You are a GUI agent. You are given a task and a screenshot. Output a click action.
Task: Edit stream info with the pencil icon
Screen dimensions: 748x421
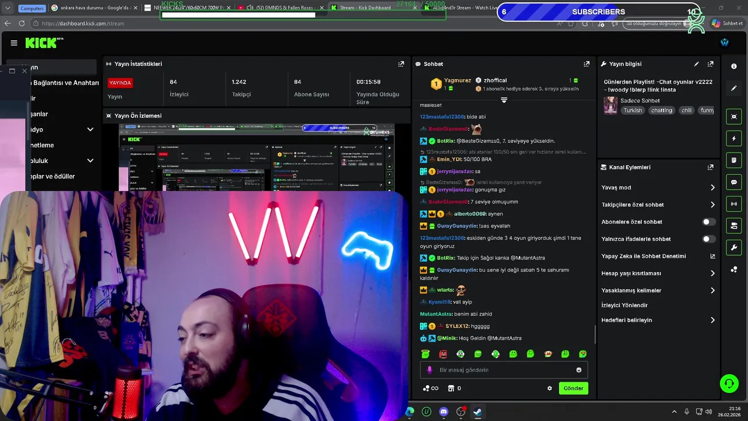pos(696,64)
